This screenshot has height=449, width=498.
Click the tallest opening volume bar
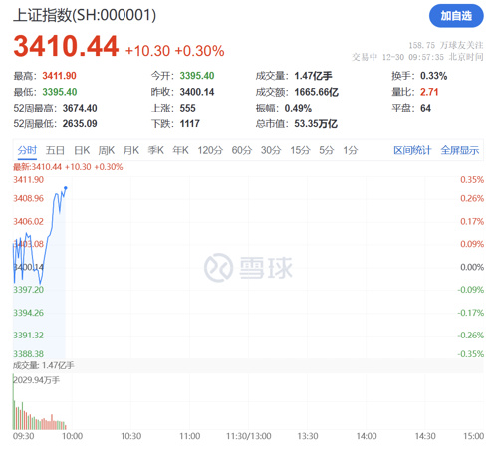[14, 402]
